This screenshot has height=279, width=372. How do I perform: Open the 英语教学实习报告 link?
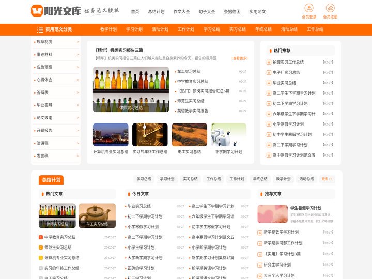193,111
